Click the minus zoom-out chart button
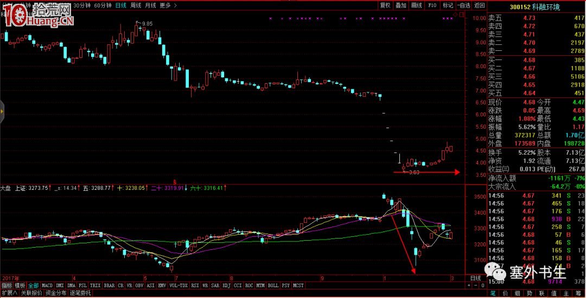586x298 pixels. (x=476, y=286)
